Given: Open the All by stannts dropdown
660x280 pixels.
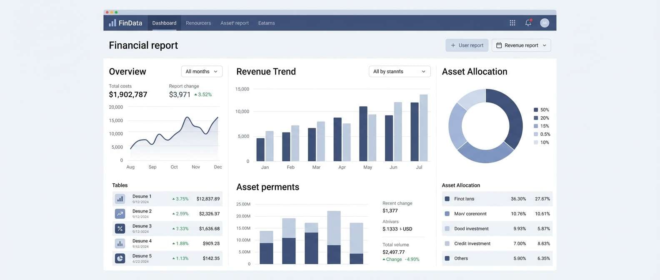Looking at the screenshot, I should pos(400,72).
